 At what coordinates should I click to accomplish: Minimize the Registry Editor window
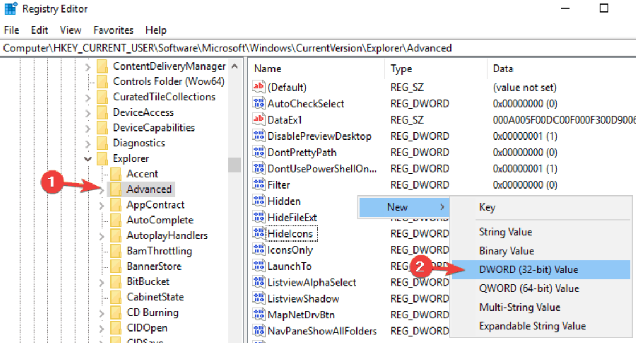click(x=565, y=8)
